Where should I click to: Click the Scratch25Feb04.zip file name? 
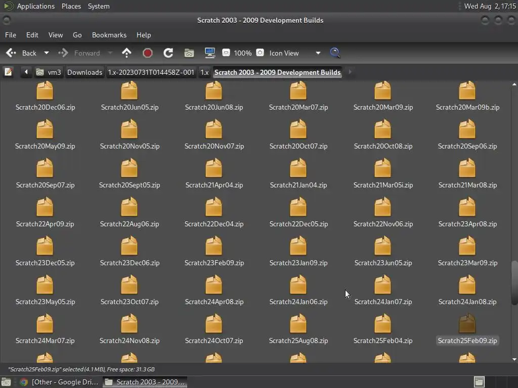point(383,341)
